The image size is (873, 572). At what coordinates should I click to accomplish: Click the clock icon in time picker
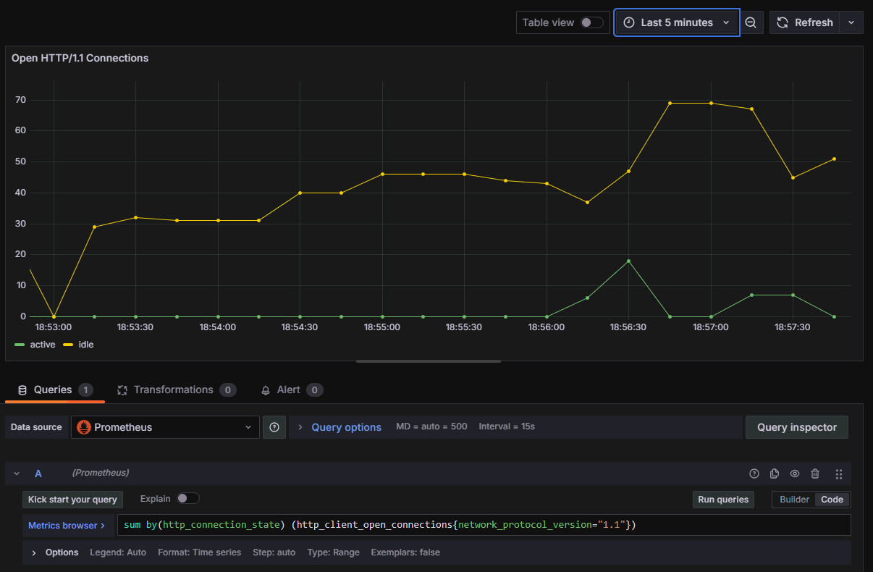(x=628, y=22)
